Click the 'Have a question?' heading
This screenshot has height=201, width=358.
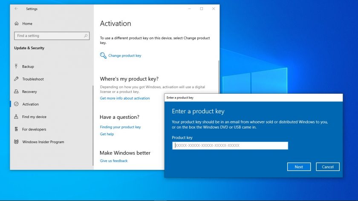click(x=119, y=117)
